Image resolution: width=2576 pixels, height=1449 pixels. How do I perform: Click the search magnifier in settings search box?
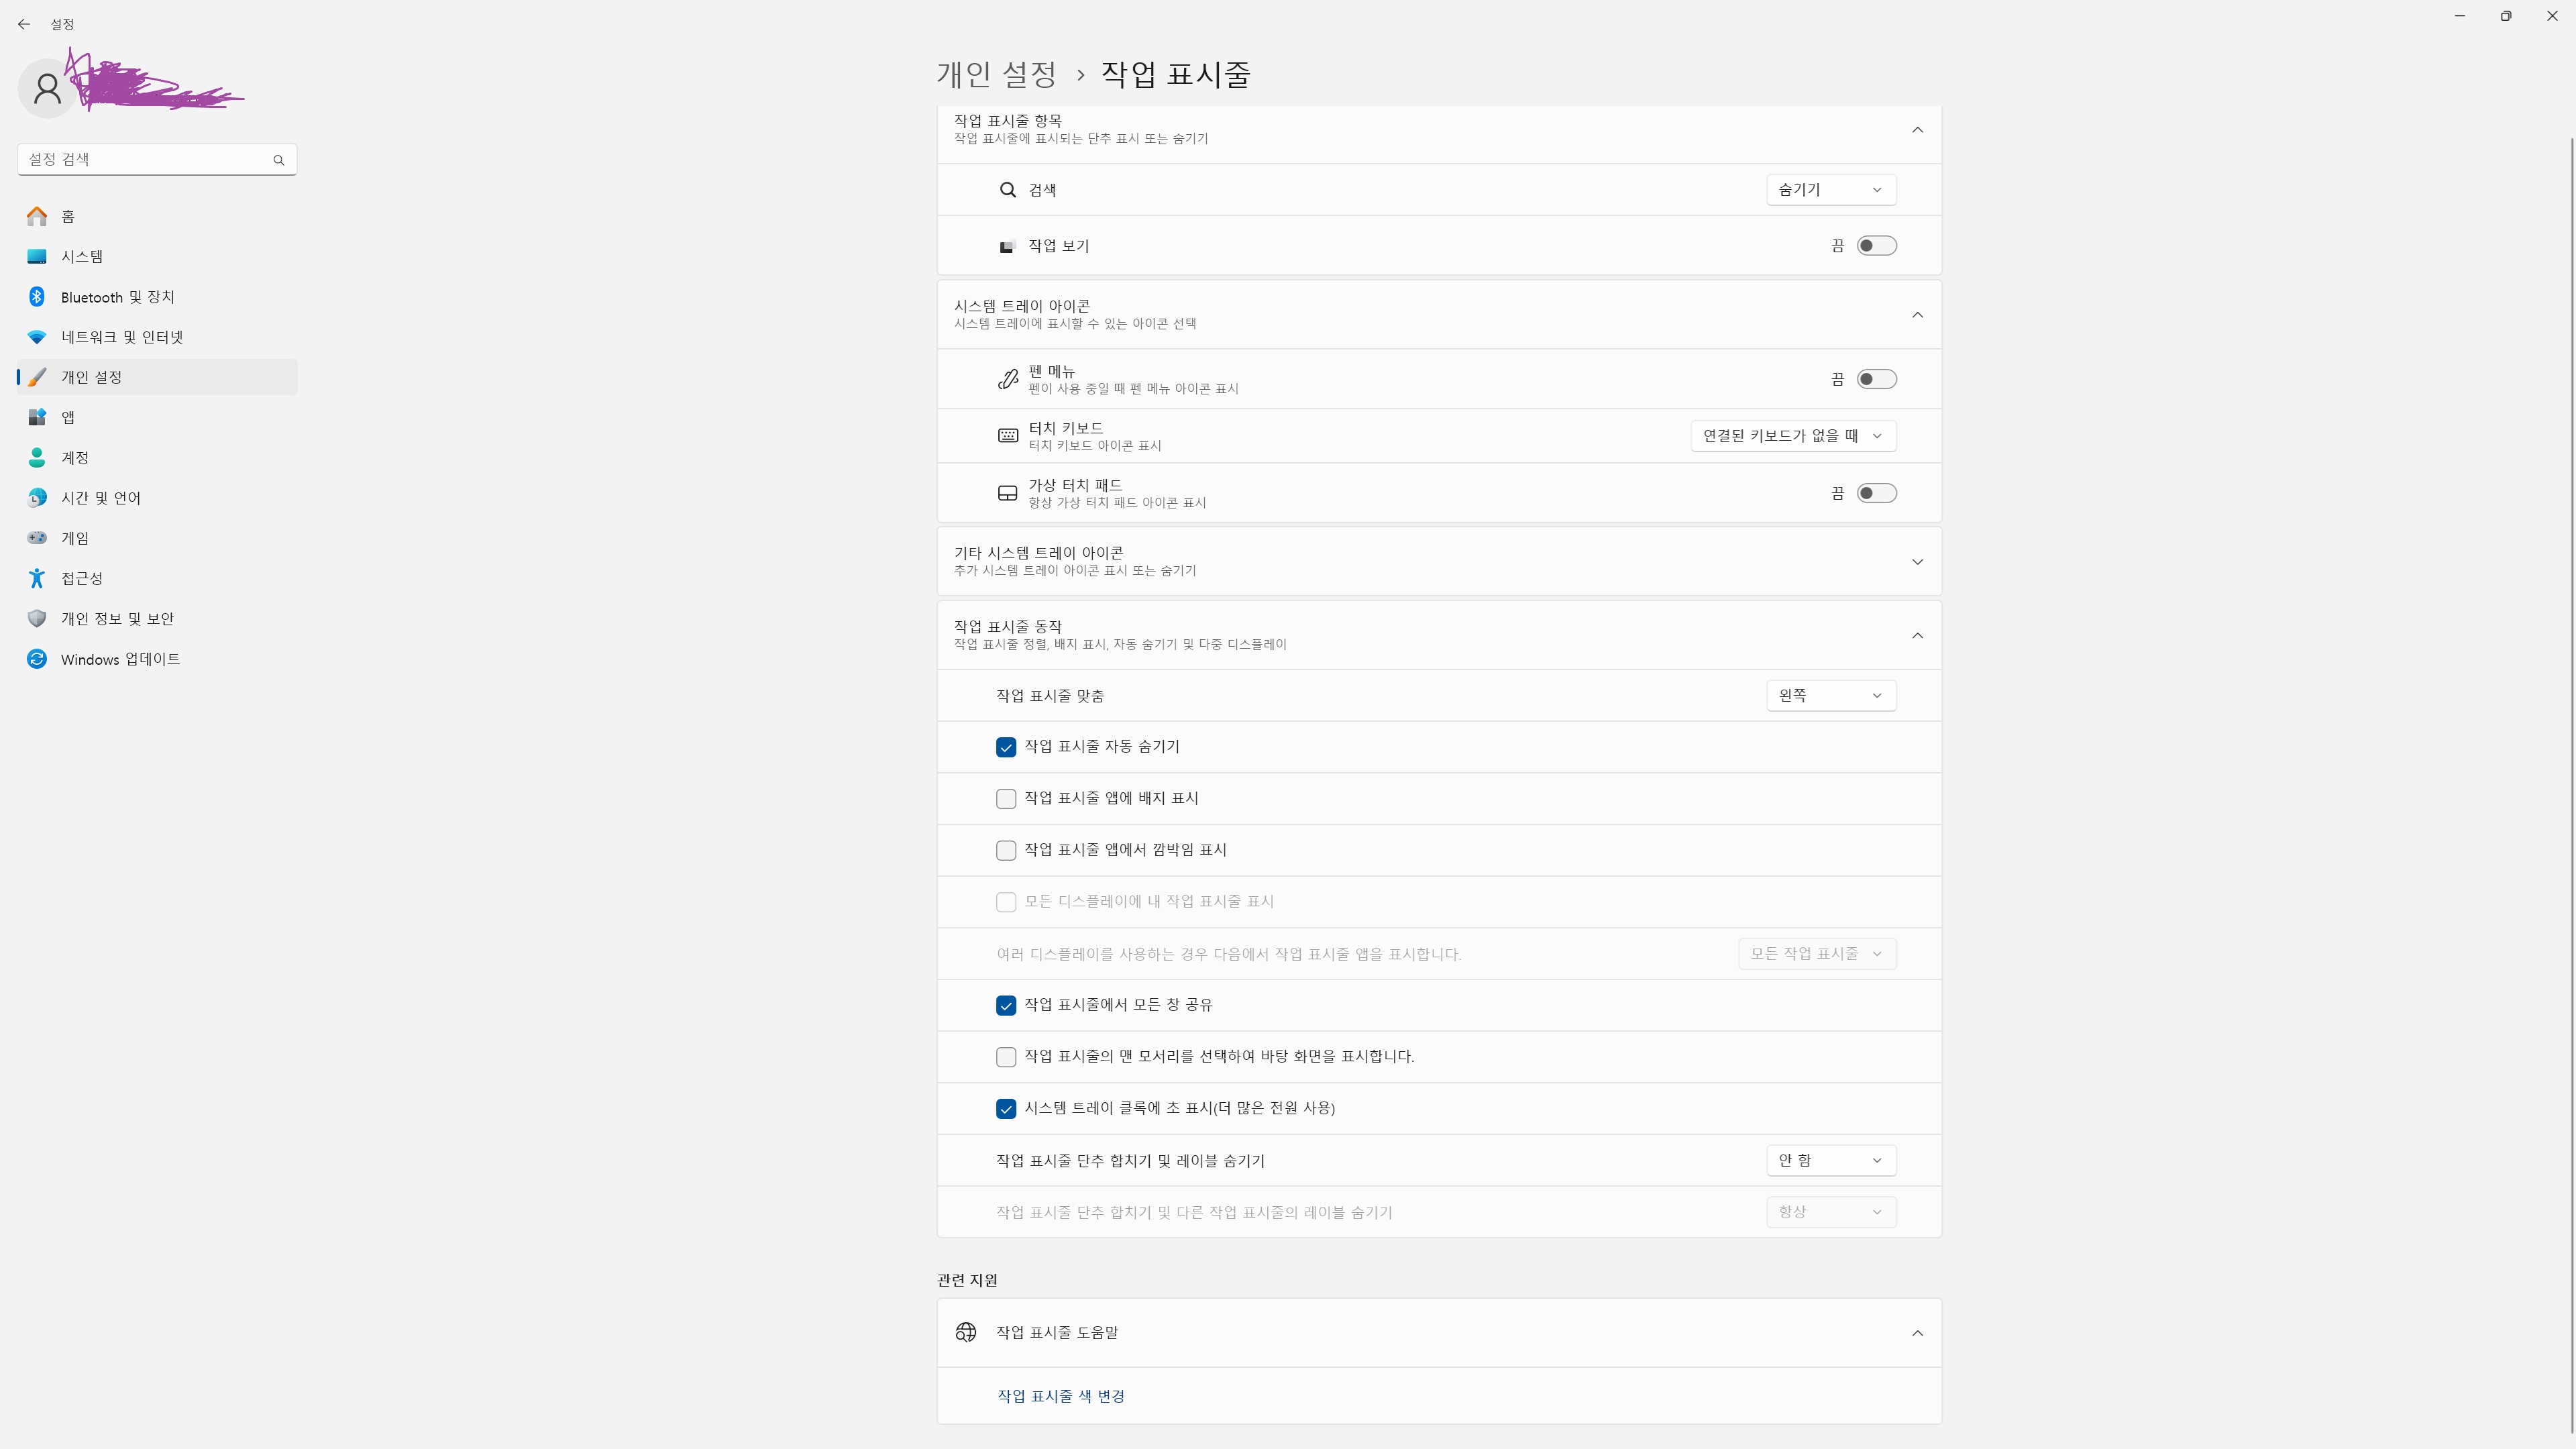pyautogui.click(x=279, y=160)
